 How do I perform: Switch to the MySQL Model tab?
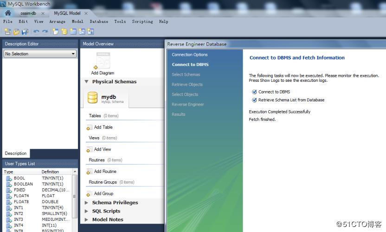tap(67, 13)
